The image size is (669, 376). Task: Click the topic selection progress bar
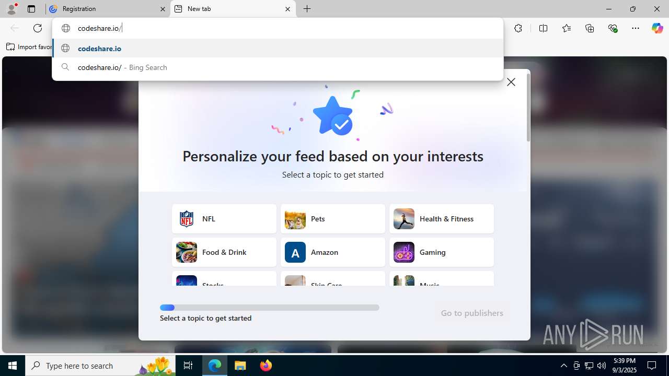click(270, 308)
